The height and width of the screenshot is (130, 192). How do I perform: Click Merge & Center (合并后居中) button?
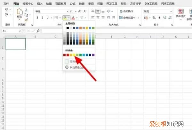(x=127, y=18)
